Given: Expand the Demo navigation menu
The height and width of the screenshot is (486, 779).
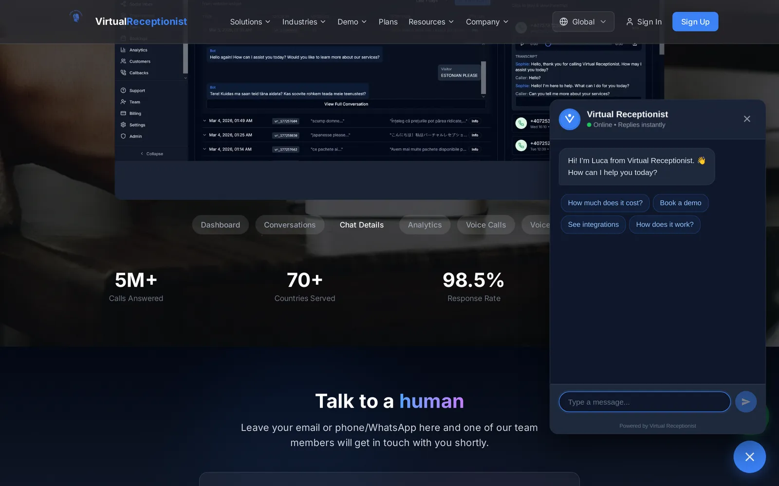Looking at the screenshot, I should [352, 22].
